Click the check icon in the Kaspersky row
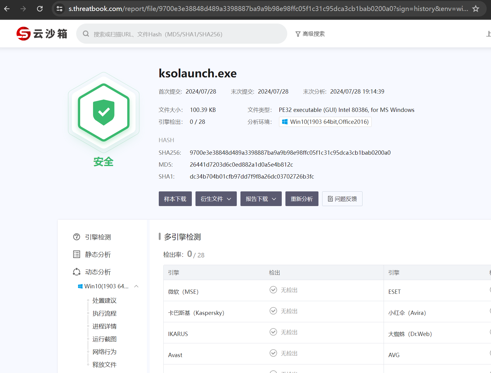Viewport: 491px width, 373px height. (273, 311)
